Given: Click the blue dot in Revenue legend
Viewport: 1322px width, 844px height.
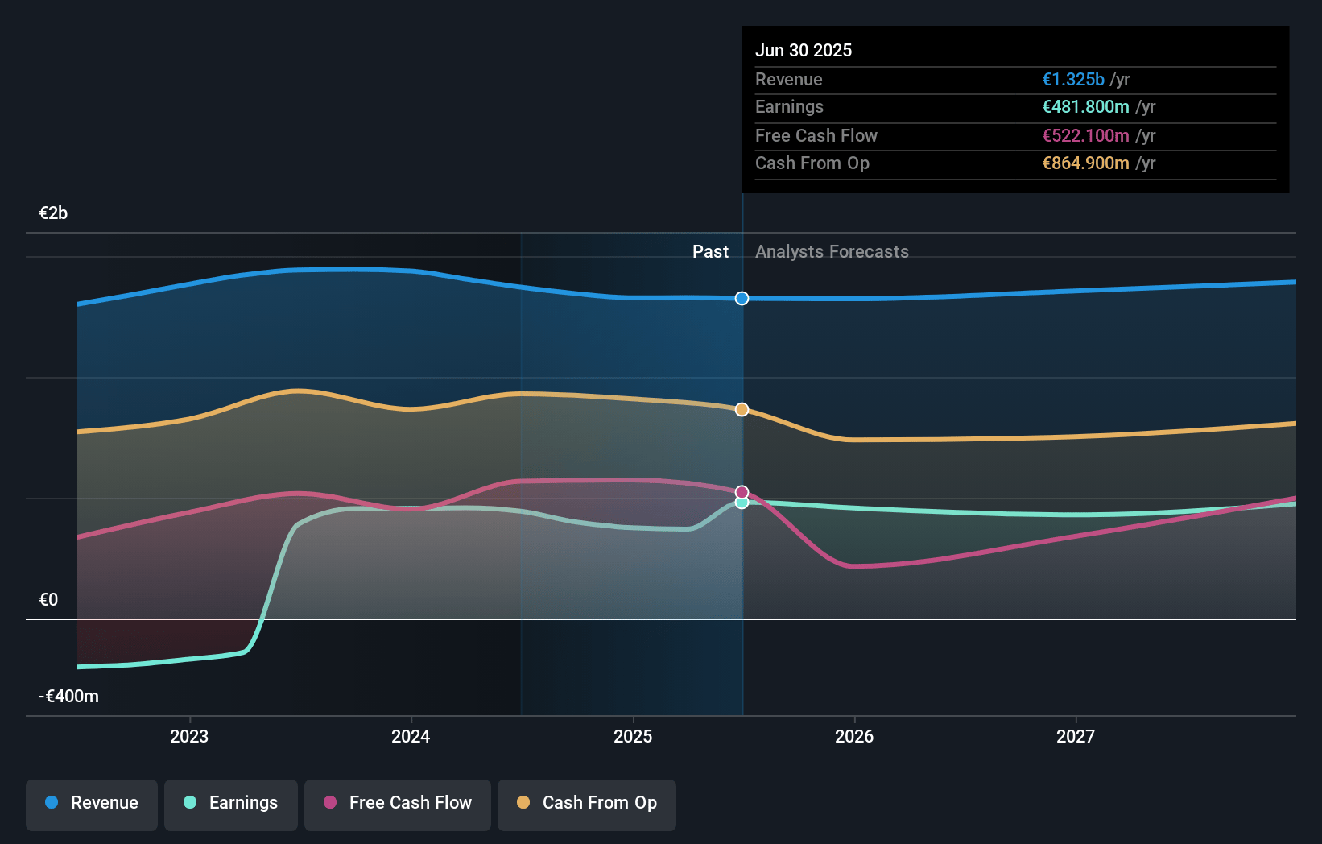Looking at the screenshot, I should tap(52, 802).
